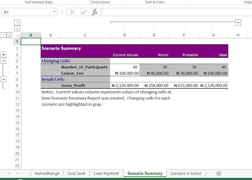Select row 22 header
252x180 pixels.
pyautogui.click(x=17, y=166)
